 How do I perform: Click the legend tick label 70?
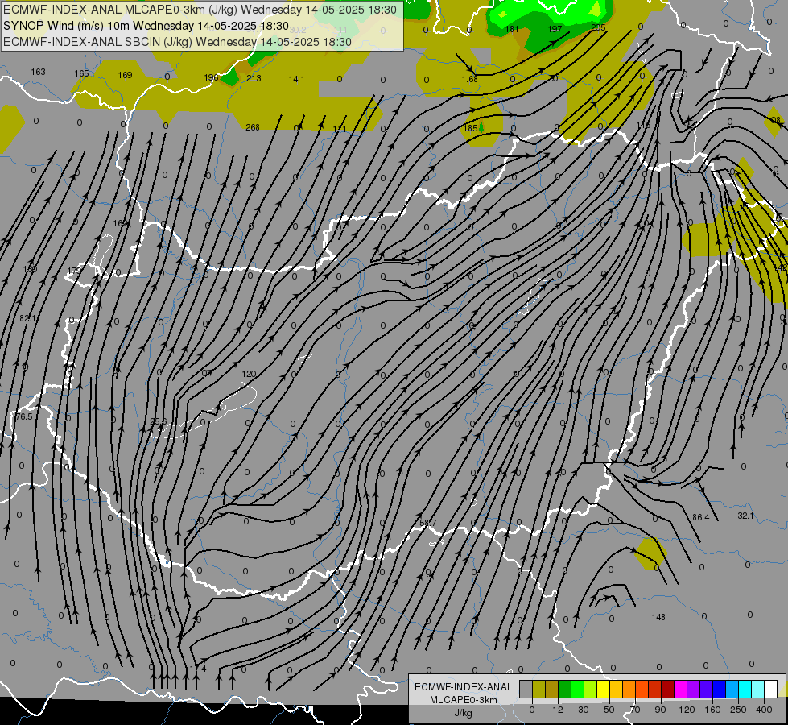point(635,710)
